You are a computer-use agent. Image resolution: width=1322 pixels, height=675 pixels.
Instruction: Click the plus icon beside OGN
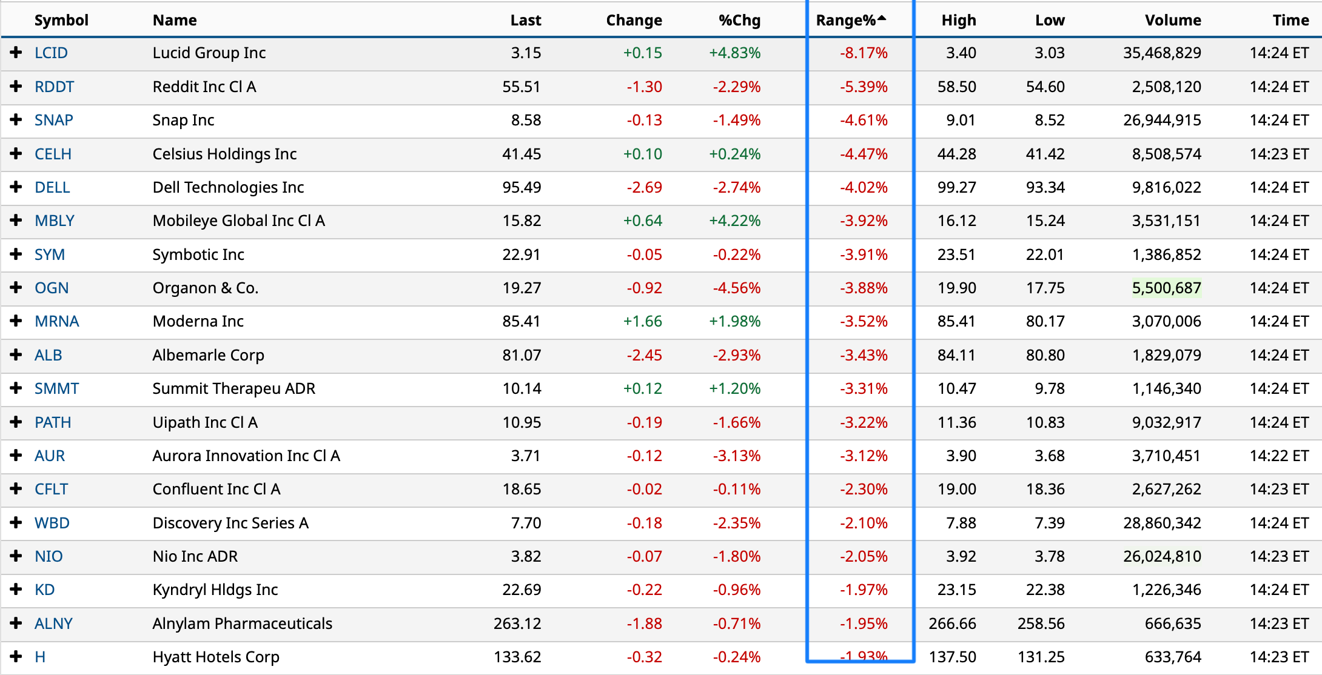pos(16,288)
